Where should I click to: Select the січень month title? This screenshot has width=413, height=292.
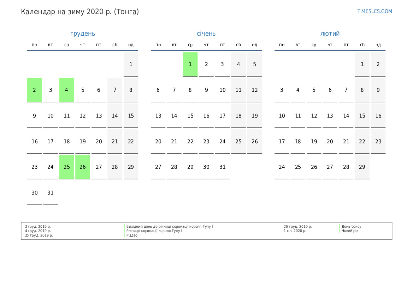(206, 34)
